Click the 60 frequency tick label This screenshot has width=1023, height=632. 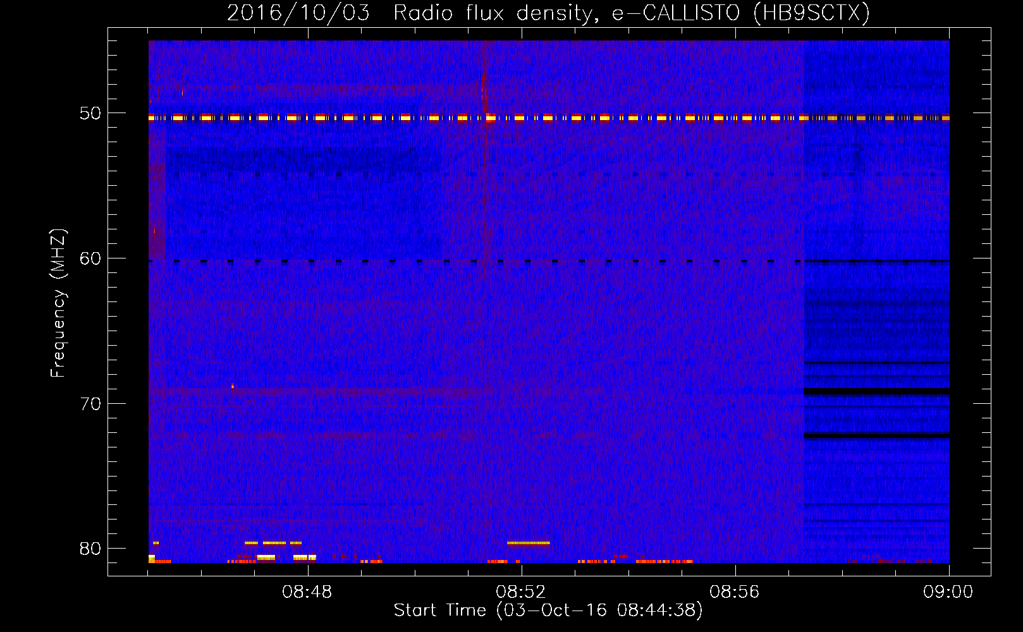tap(90, 258)
